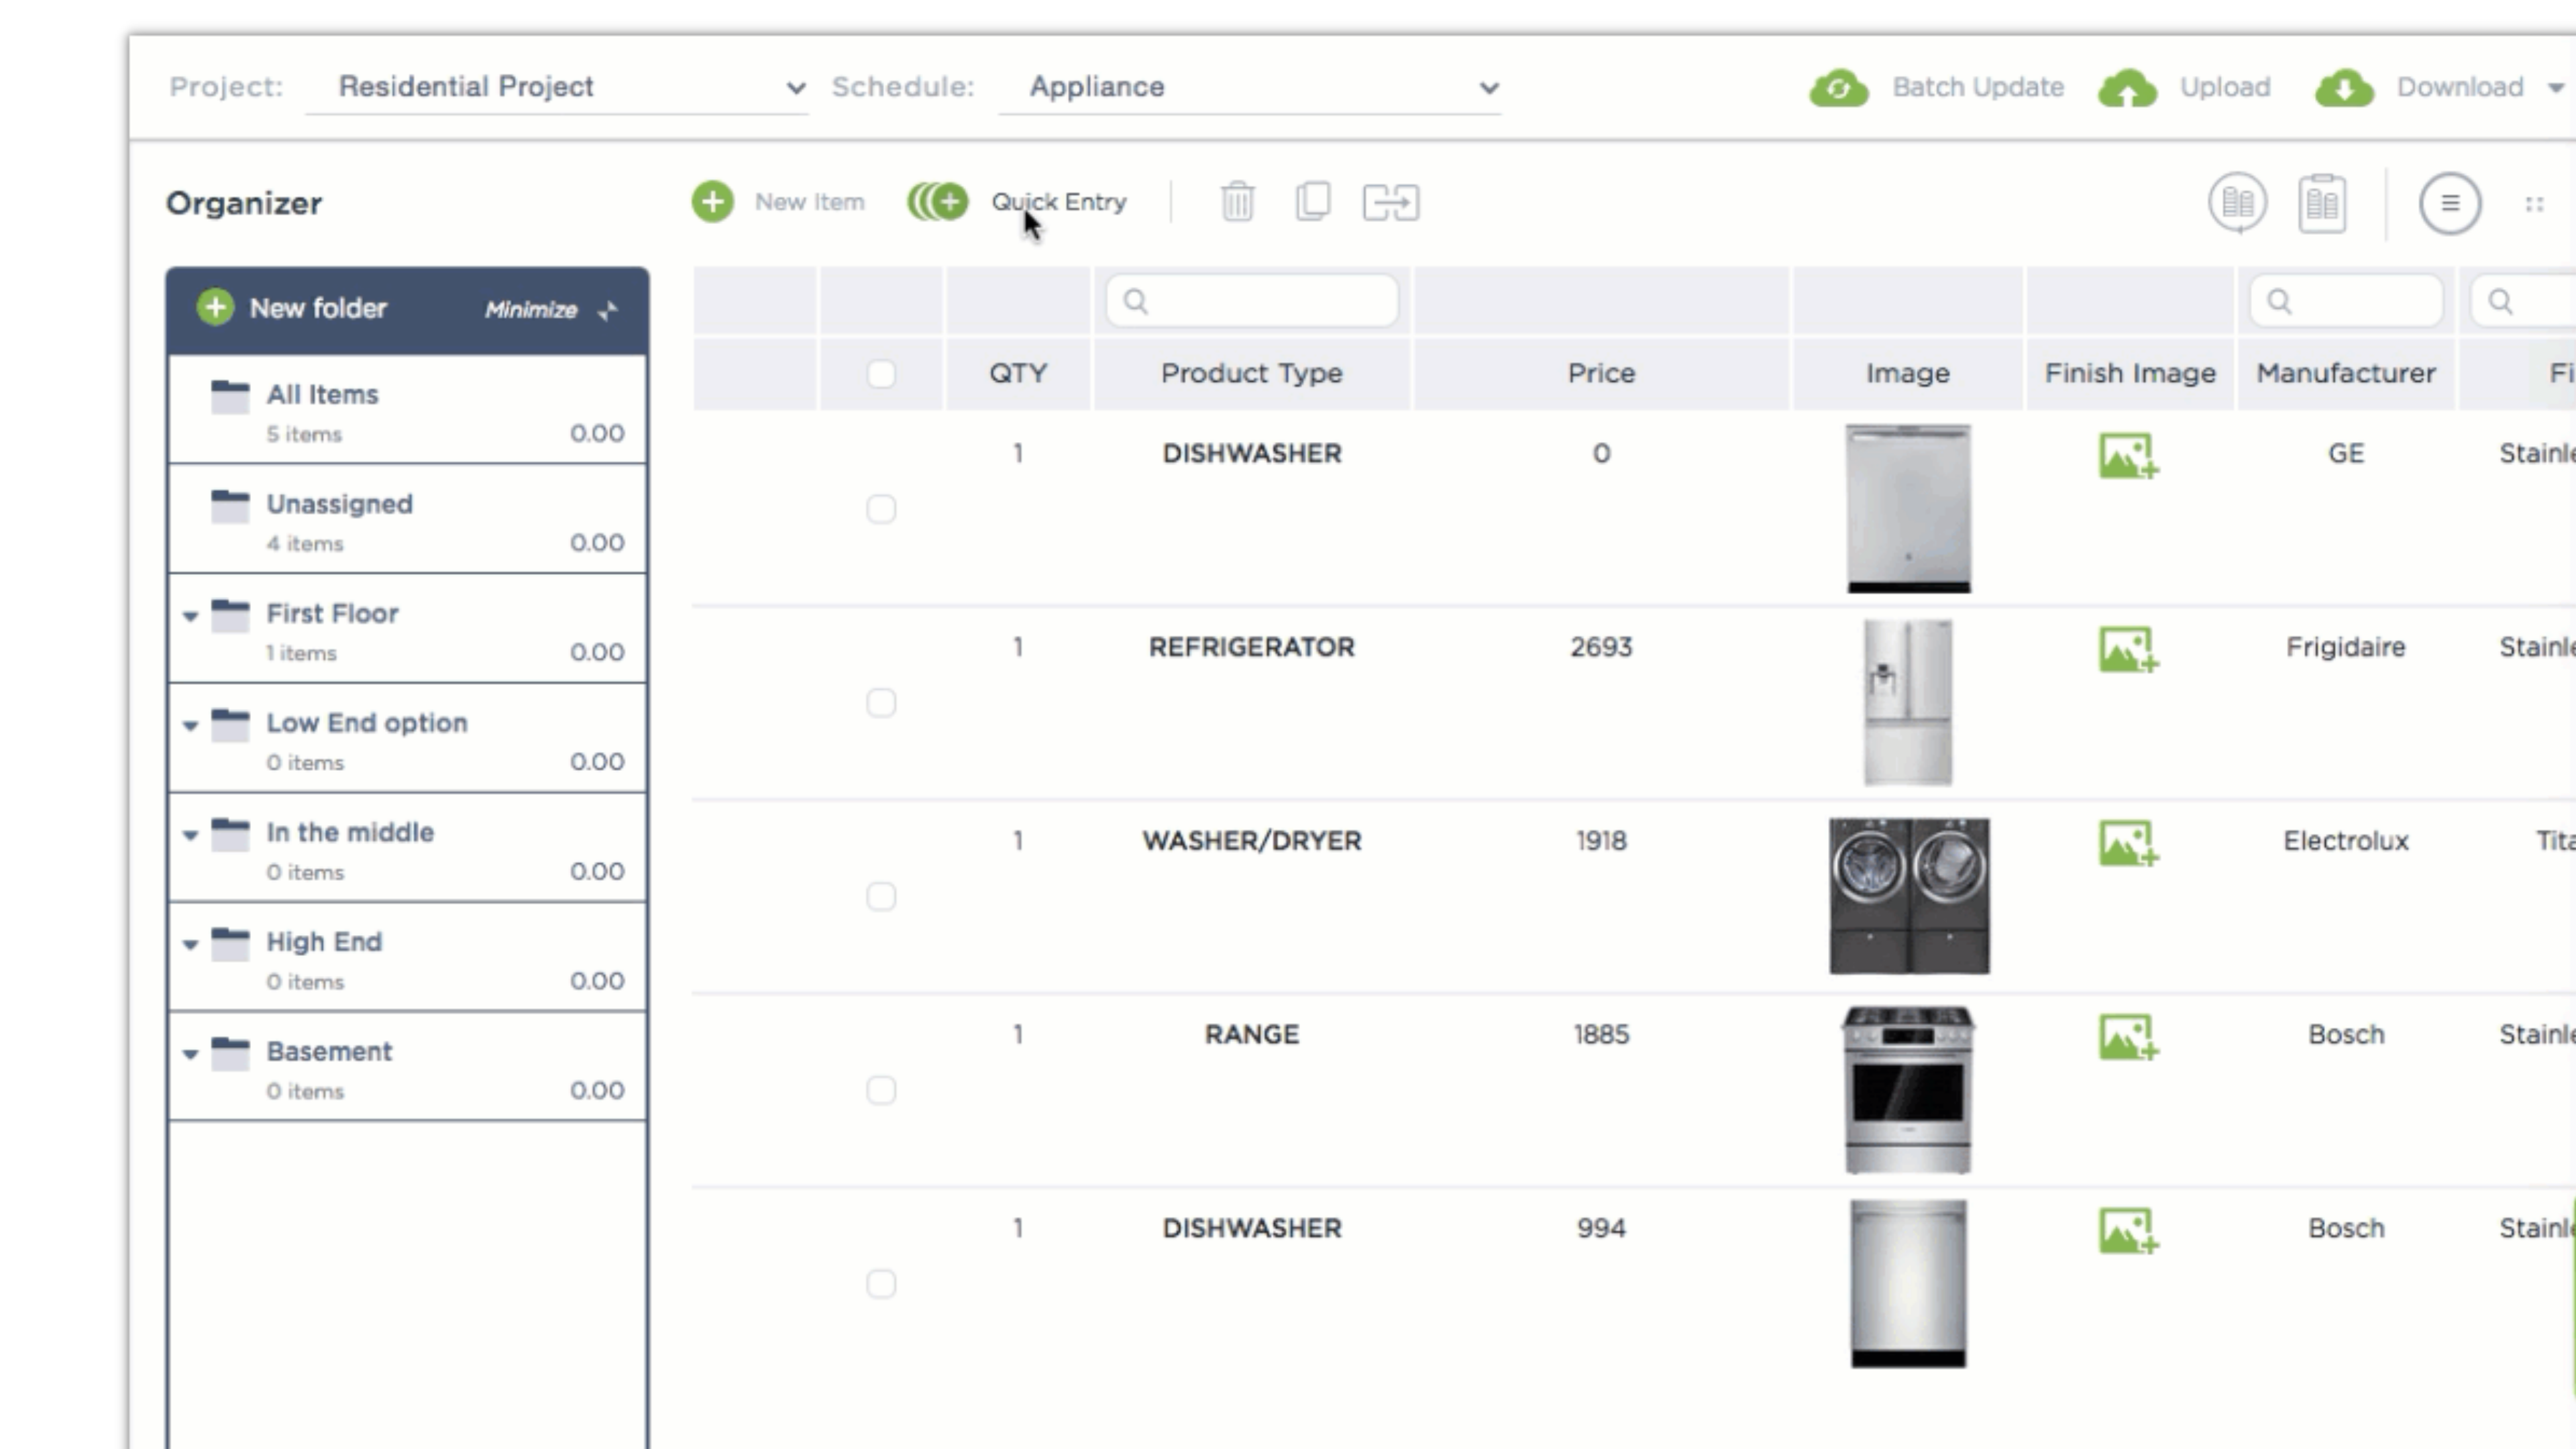This screenshot has height=1449, width=2576.
Task: Open the Bosch range thumbnail image
Action: [1908, 1090]
